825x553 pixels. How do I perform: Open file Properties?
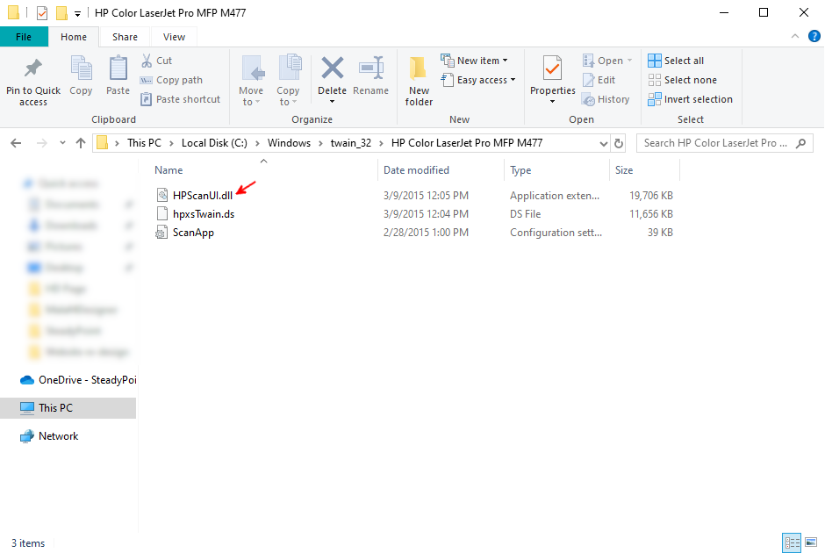(552, 75)
